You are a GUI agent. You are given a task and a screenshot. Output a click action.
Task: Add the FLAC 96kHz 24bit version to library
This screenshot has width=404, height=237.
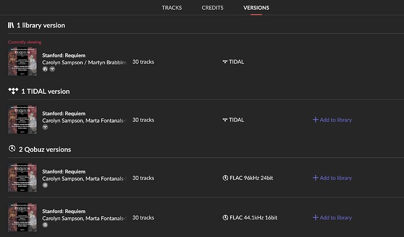pyautogui.click(x=332, y=178)
